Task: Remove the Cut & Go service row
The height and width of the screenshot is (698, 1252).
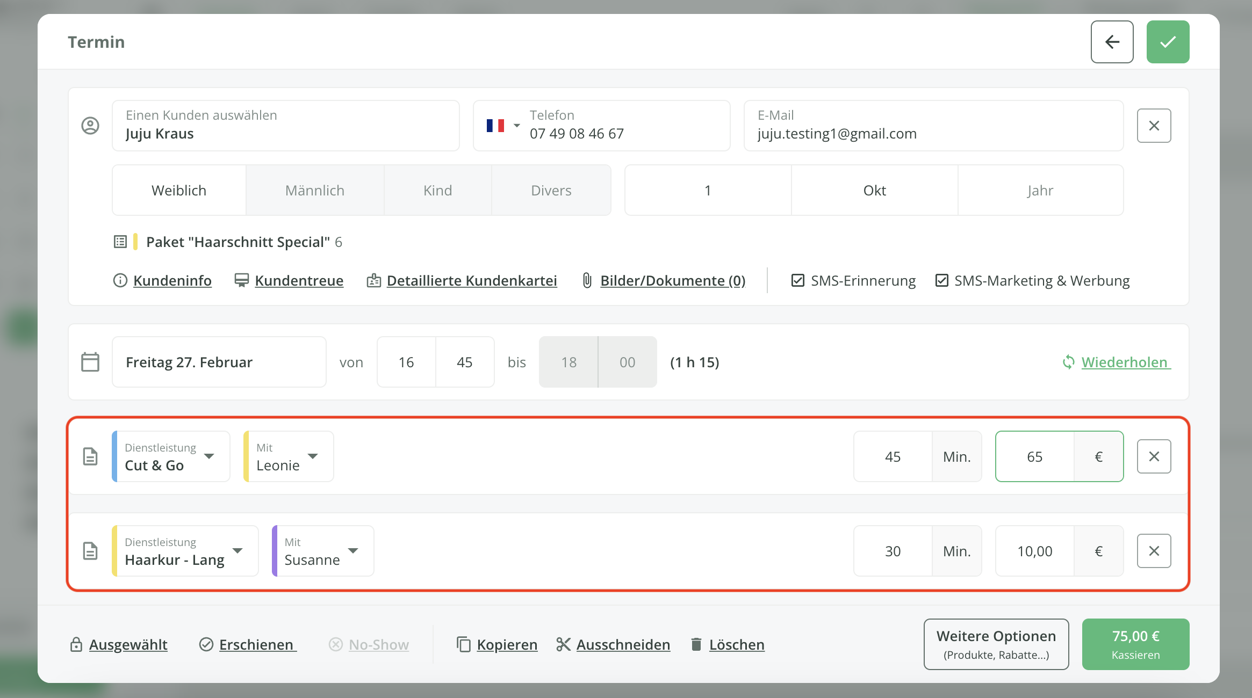Action: pyautogui.click(x=1154, y=456)
